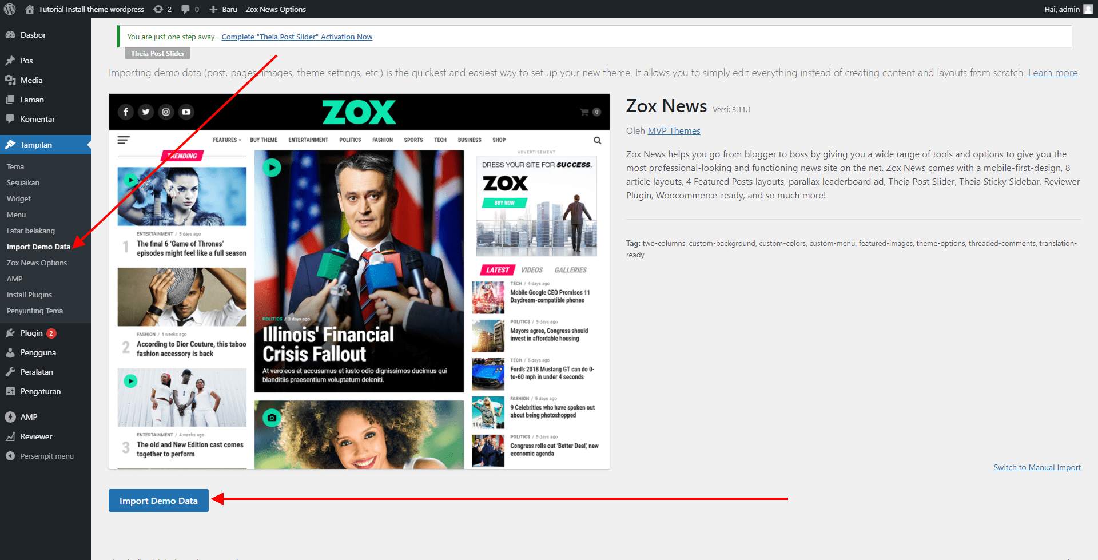Click the Import Demo Data button
Image resolution: width=1098 pixels, height=560 pixels.
click(158, 501)
